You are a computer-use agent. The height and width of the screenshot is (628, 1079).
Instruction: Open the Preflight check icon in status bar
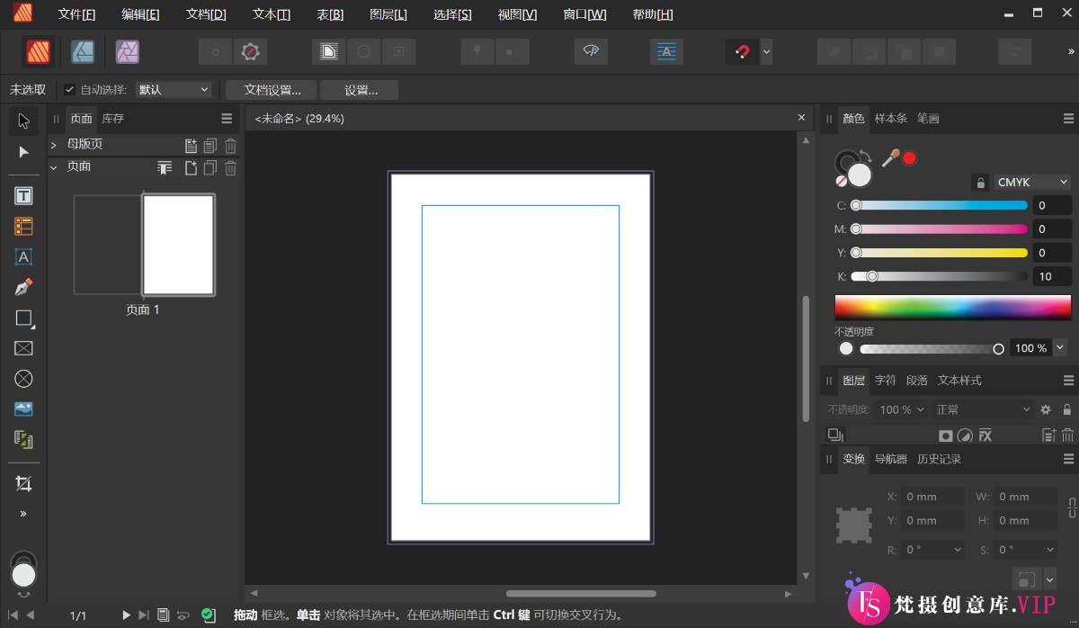click(208, 615)
